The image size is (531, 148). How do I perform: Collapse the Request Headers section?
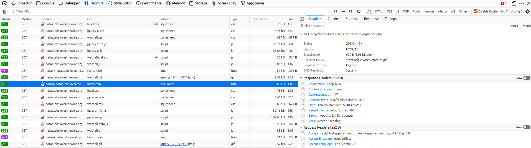(x=301, y=127)
